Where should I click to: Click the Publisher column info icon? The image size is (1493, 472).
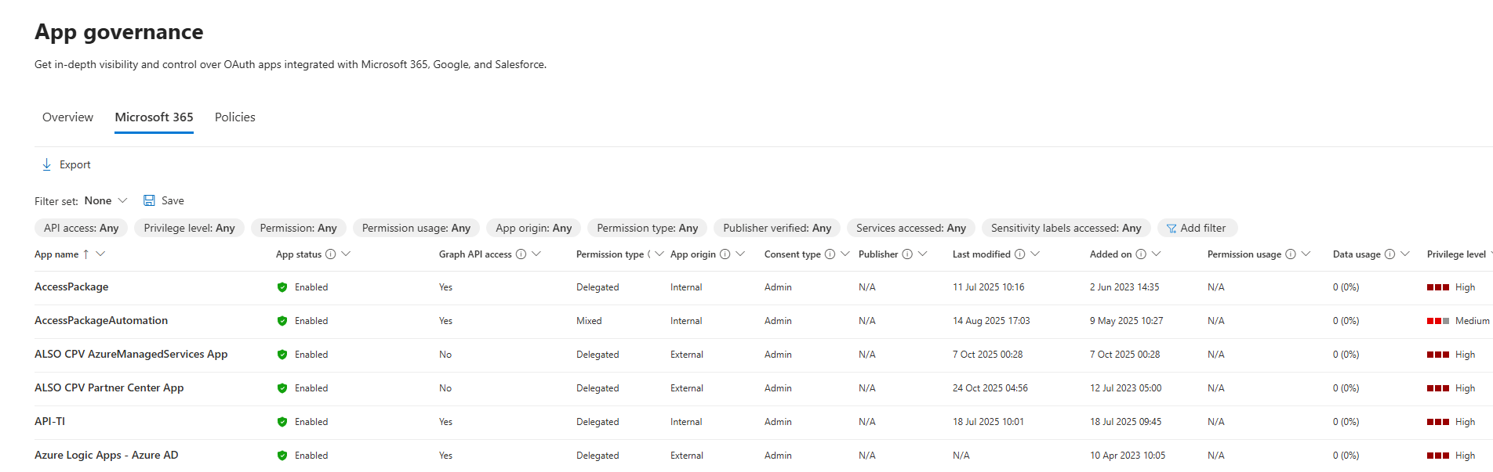pyautogui.click(x=907, y=254)
